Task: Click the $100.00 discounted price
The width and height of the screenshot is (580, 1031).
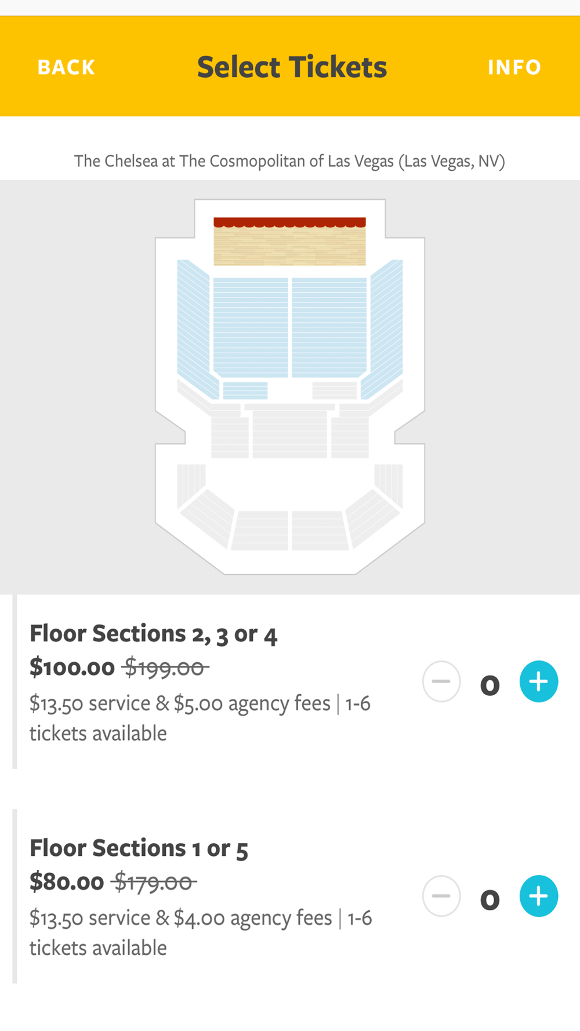Action: (72, 667)
